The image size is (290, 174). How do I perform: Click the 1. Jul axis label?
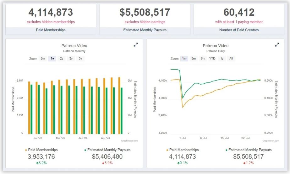[183, 138]
